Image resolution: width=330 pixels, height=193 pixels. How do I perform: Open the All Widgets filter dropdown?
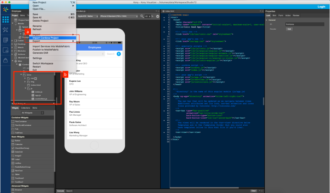[x=32, y=113]
